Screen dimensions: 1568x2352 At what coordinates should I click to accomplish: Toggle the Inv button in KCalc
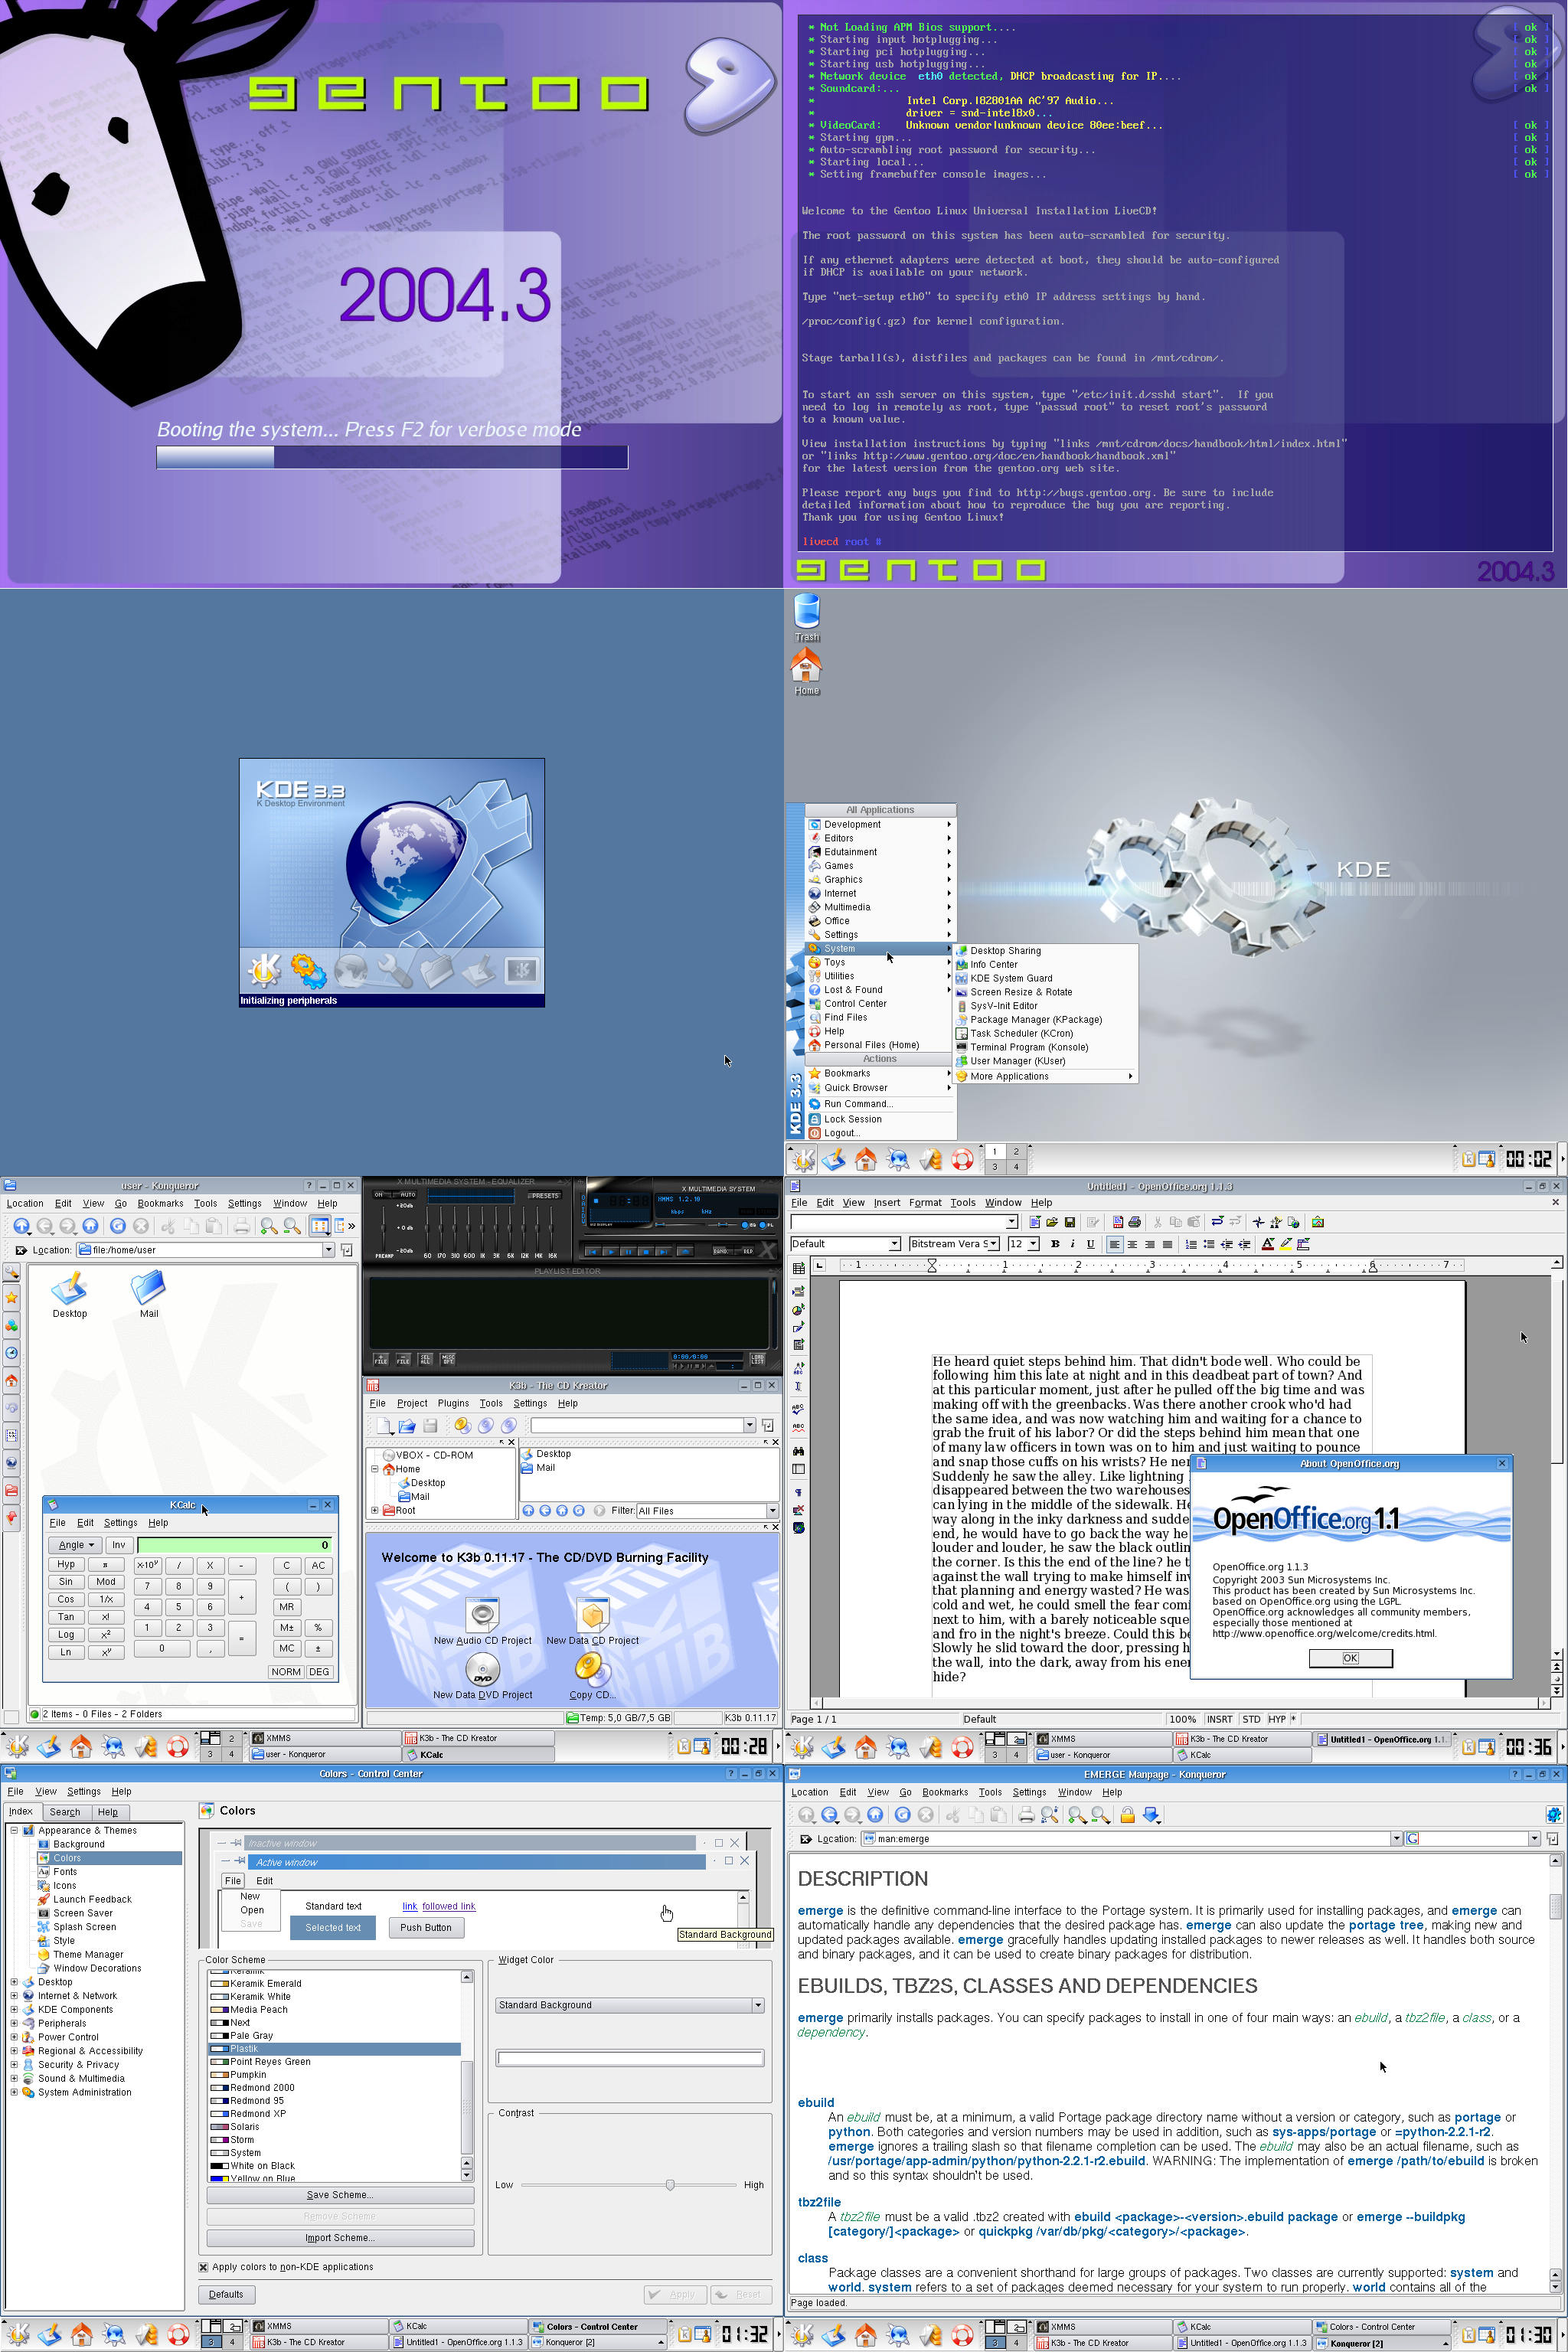pyautogui.click(x=119, y=1545)
